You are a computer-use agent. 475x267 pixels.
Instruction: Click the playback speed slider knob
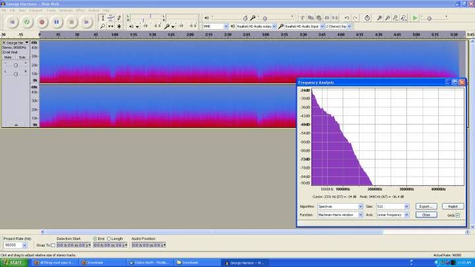coord(429,18)
